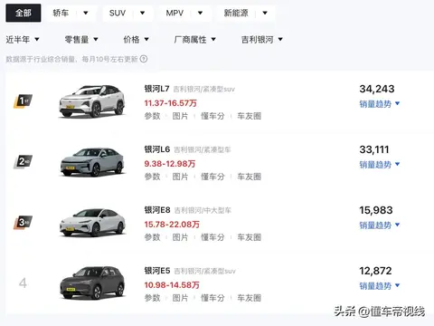Open the 银河L6 car thumbnail
Viewport: 434px width, 326px height.
(92, 162)
